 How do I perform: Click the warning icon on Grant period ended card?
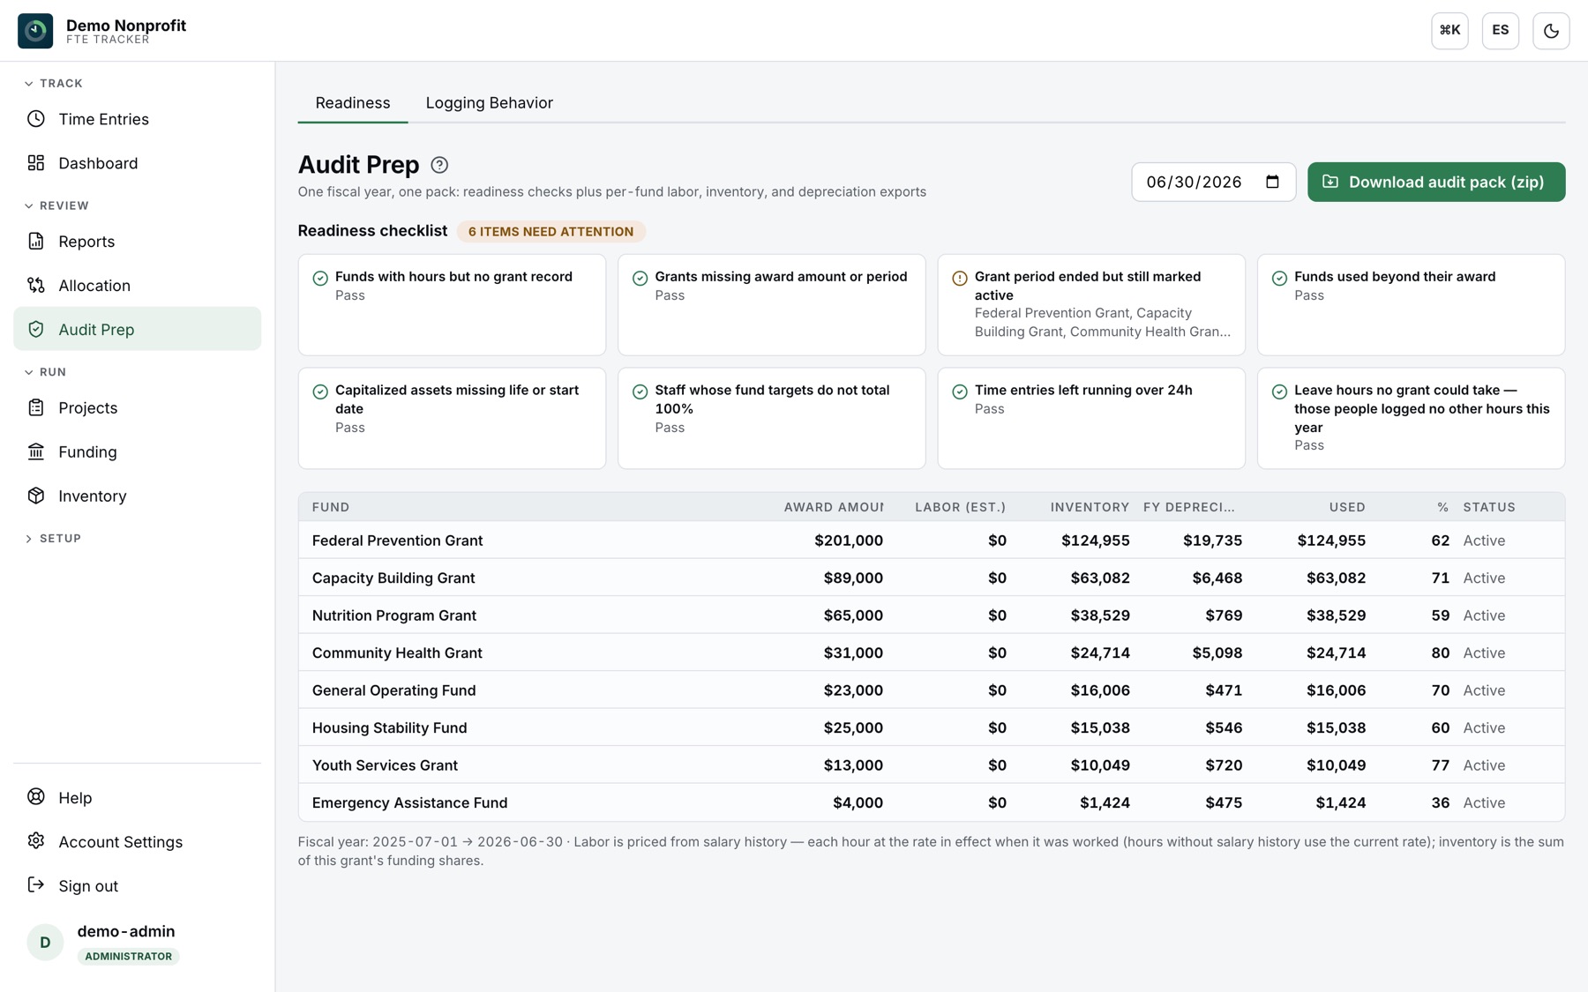point(960,279)
